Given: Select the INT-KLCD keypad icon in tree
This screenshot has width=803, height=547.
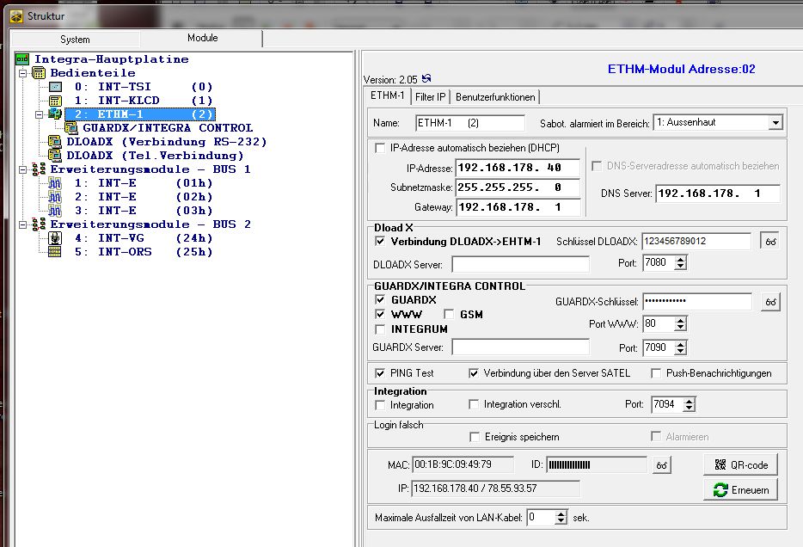Looking at the screenshot, I should coord(56,101).
